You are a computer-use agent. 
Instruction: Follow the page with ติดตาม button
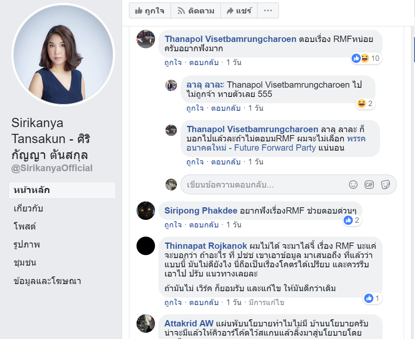click(x=196, y=10)
